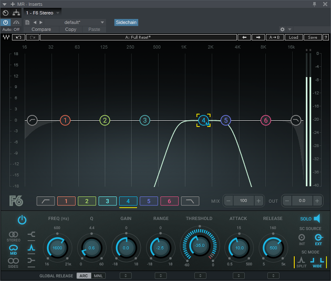Image resolution: width=331 pixels, height=281 pixels.
Task: Open the sidechain routing icon
Action: (16, 13)
